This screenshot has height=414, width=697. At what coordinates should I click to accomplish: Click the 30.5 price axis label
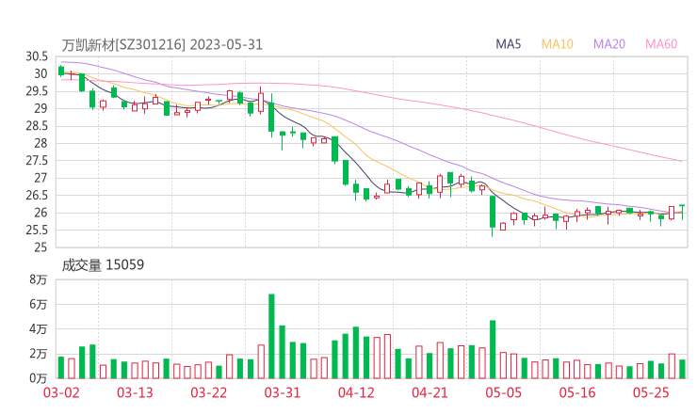coord(38,56)
